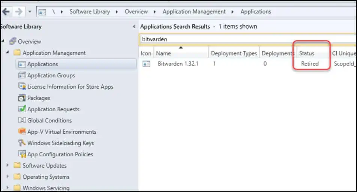Image resolution: width=357 pixels, height=192 pixels.
Task: Click the License Information for Store Apps icon
Action: pyautogui.click(x=22, y=86)
